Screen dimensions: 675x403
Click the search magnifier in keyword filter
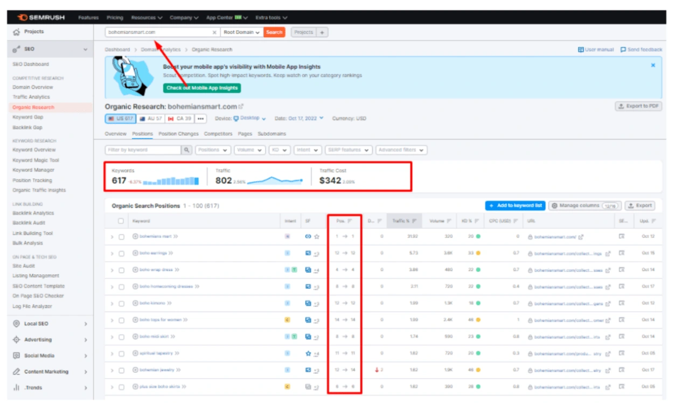[186, 150]
